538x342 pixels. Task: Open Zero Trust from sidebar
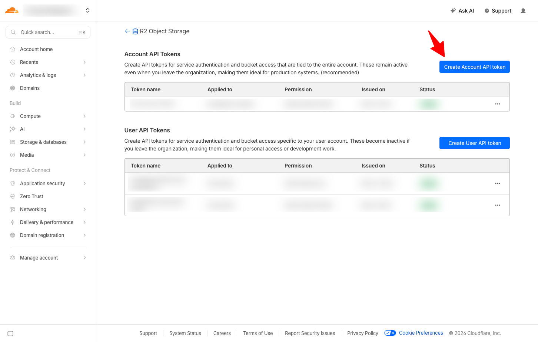click(31, 196)
